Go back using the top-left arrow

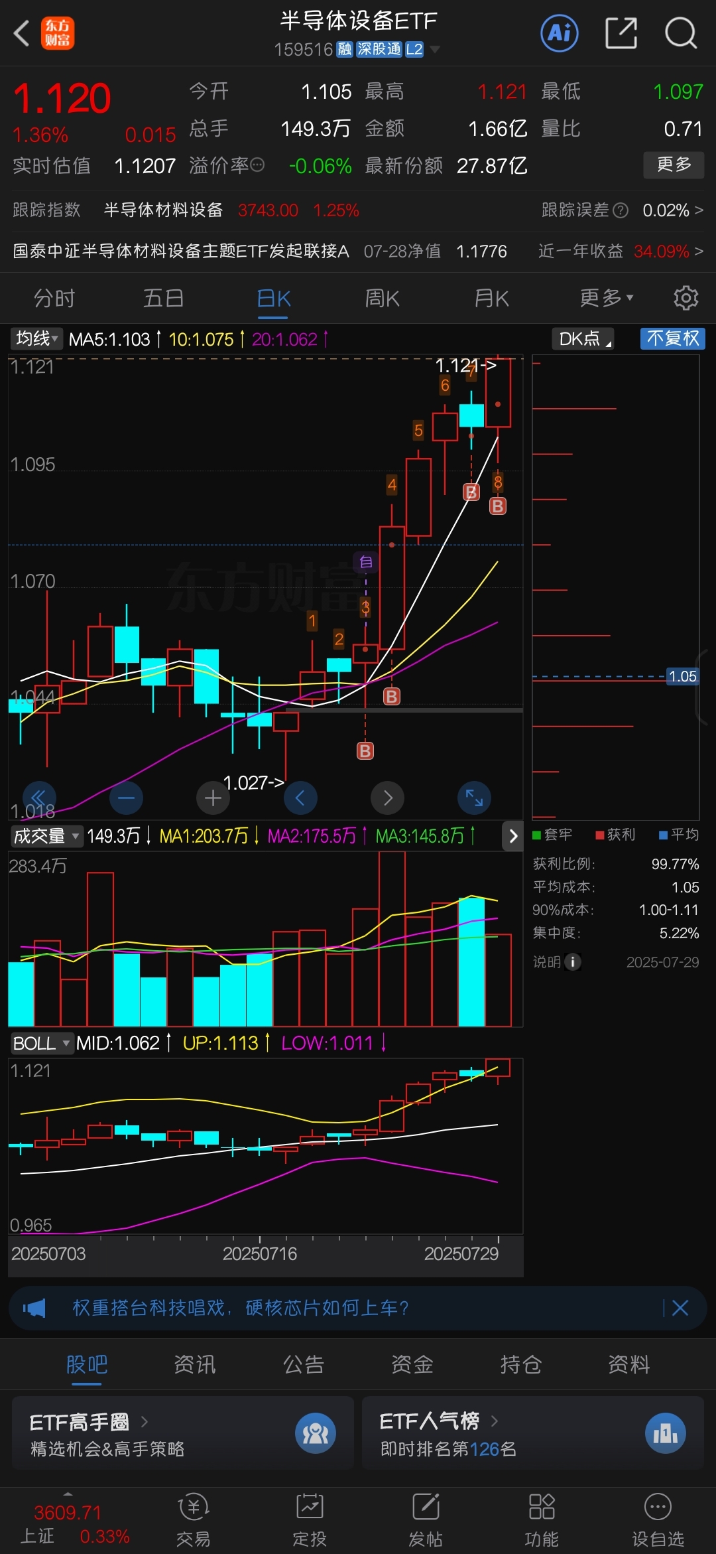point(22,33)
